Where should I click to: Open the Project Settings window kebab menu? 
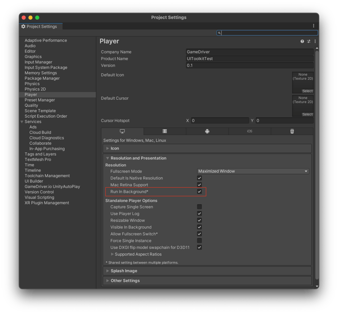pos(313,26)
